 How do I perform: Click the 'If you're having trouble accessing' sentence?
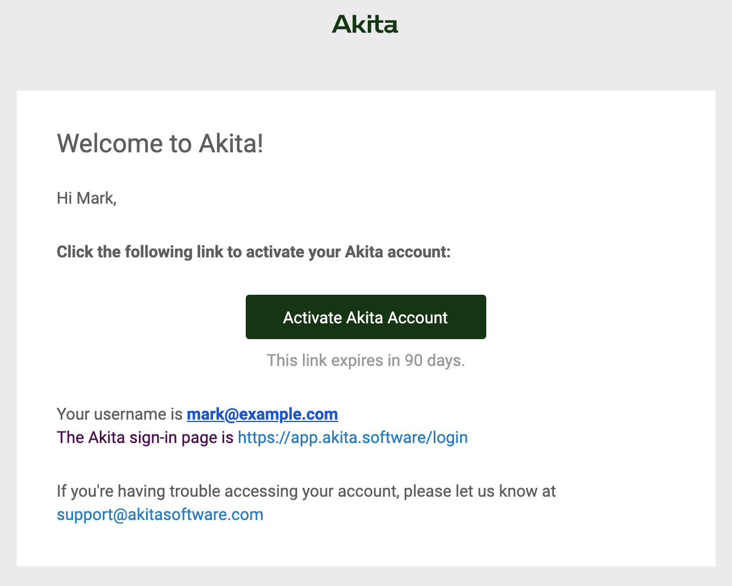click(306, 491)
